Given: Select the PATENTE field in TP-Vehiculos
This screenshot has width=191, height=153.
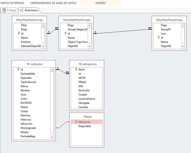Looking at the screenshot, I should point(26,103).
